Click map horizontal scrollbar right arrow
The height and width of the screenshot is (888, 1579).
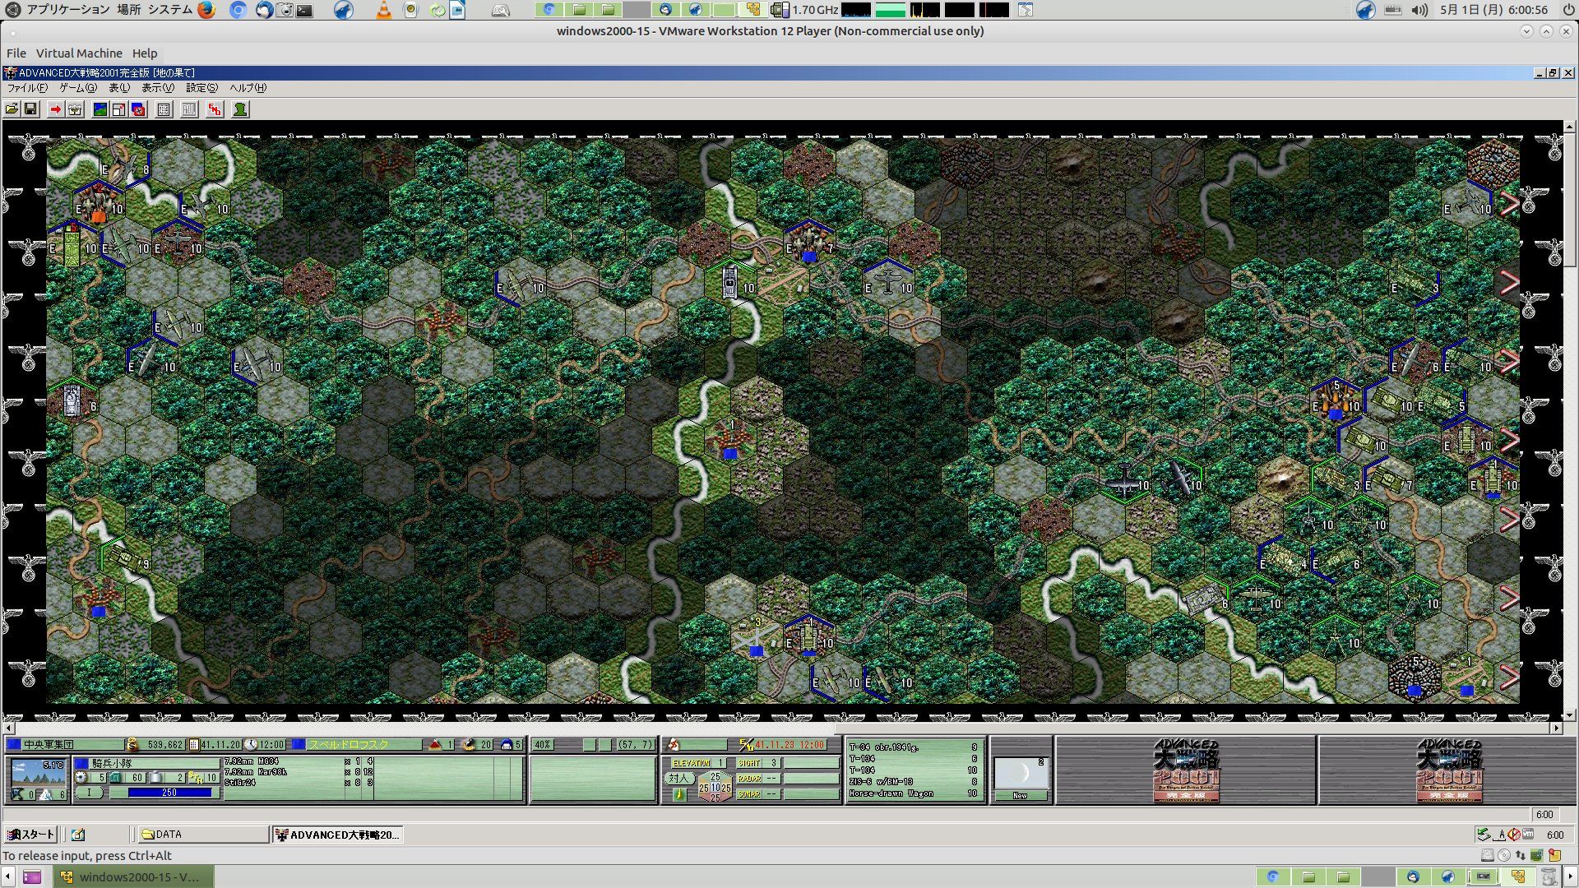1556,728
